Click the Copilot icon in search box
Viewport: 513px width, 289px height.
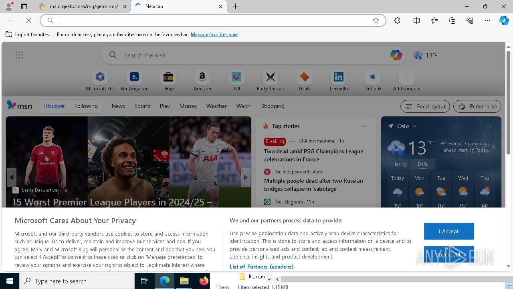(x=396, y=55)
